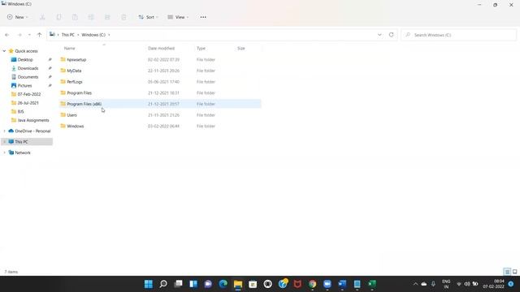Expand address bar history dropdown
Screen dimensions: 520x292
pyautogui.click(x=379, y=35)
